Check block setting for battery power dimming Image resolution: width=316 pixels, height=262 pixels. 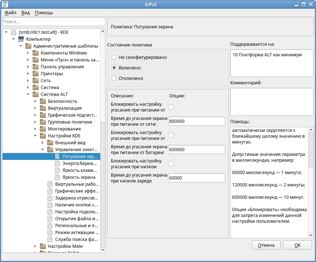(171, 135)
